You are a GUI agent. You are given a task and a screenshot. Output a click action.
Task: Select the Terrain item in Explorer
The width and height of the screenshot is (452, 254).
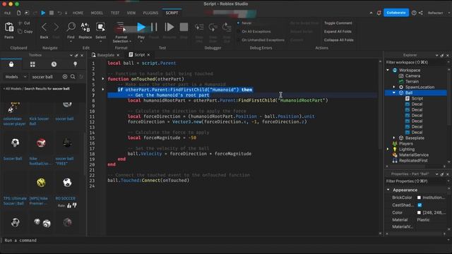click(412, 82)
